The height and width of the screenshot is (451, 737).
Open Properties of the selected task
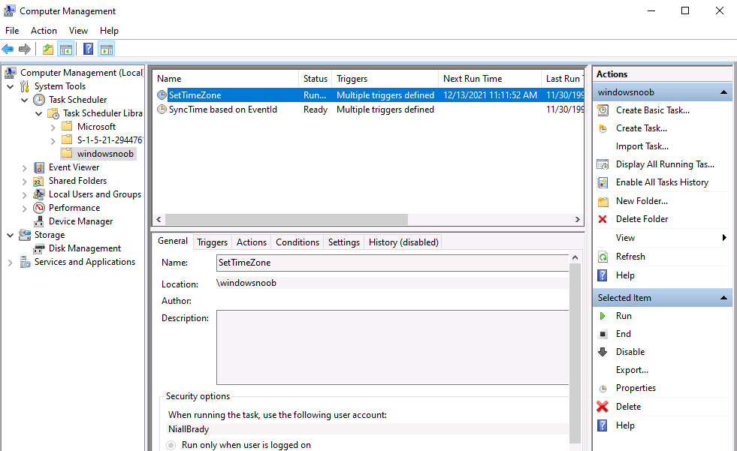coord(636,388)
